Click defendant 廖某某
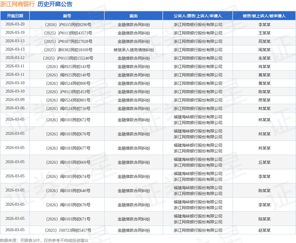The height and width of the screenshot is (243, 296). click(264, 100)
